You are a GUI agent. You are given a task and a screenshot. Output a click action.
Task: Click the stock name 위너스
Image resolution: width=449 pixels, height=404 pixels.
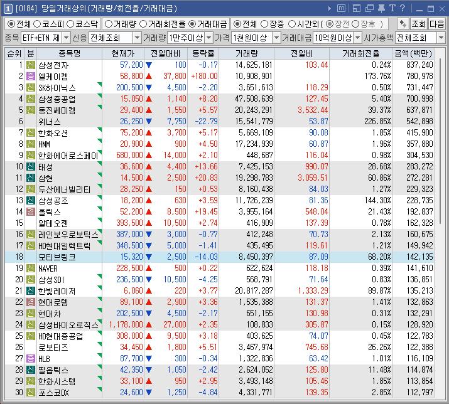50,122
